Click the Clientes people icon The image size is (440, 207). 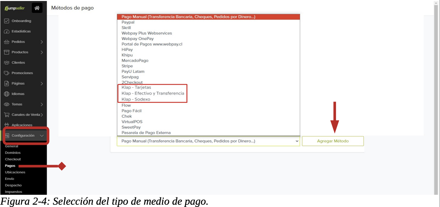pos(7,62)
